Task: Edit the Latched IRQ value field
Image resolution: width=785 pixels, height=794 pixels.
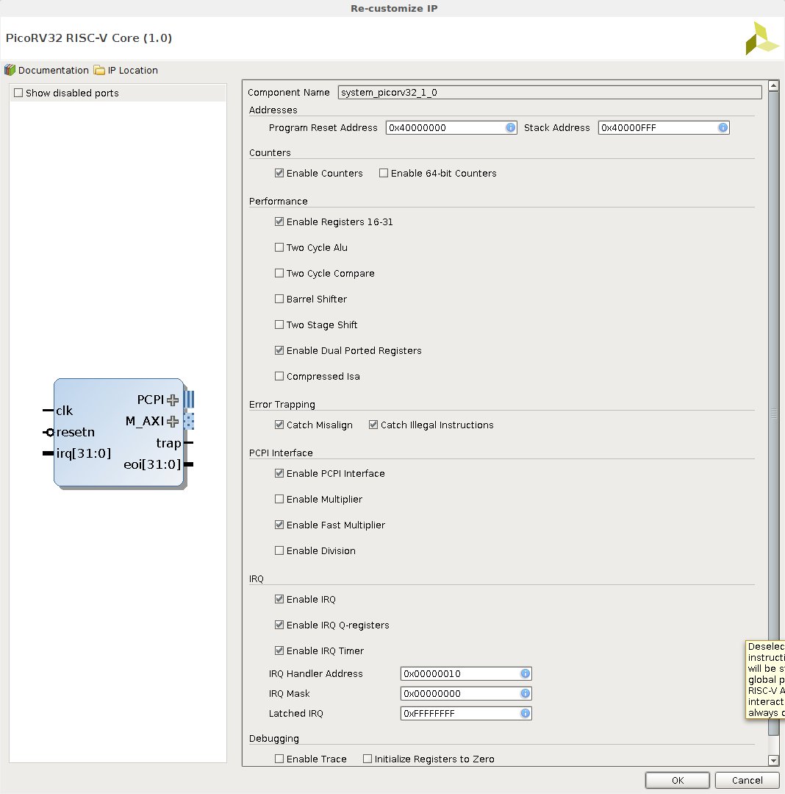Action: pos(466,713)
